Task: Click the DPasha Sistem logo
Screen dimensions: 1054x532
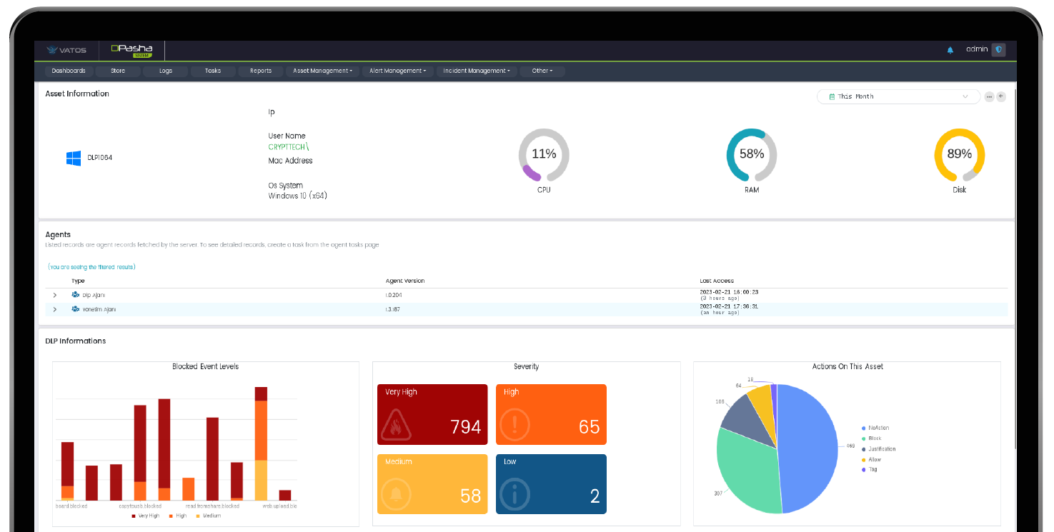Action: coord(131,50)
